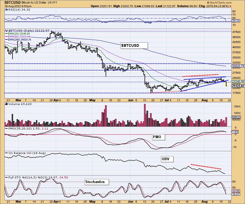The height and width of the screenshot is (204, 245).
Task: Click the red dotted trendline above price
Action: 201,75
